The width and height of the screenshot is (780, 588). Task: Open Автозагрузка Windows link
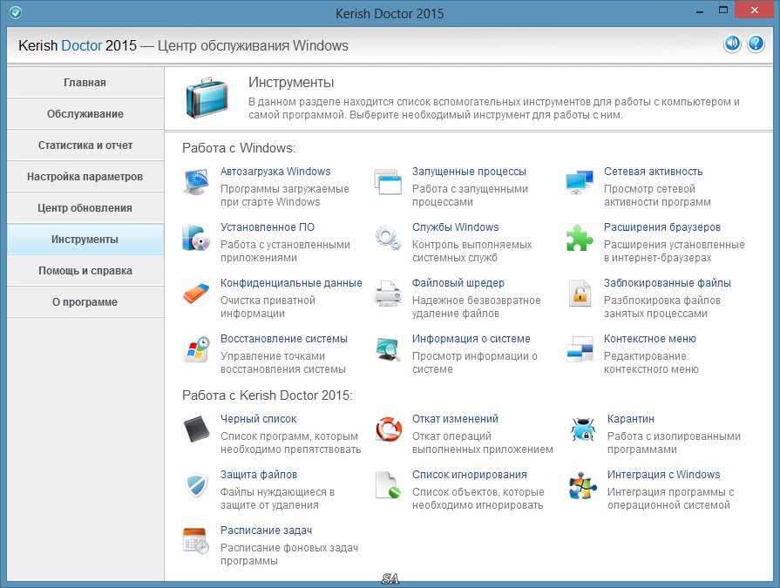pyautogui.click(x=275, y=172)
